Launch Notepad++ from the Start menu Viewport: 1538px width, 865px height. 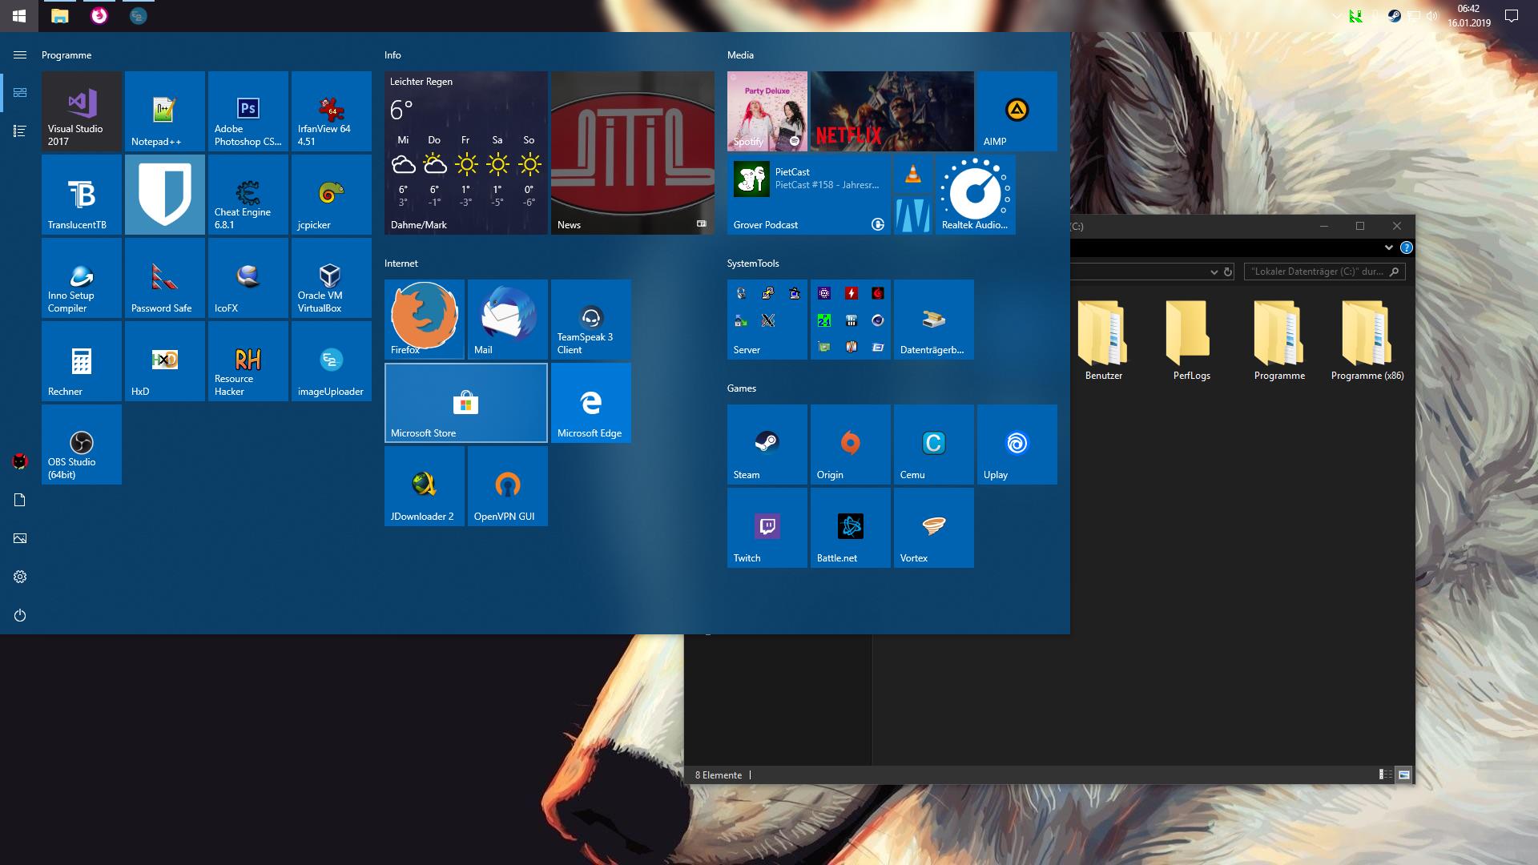coord(165,111)
